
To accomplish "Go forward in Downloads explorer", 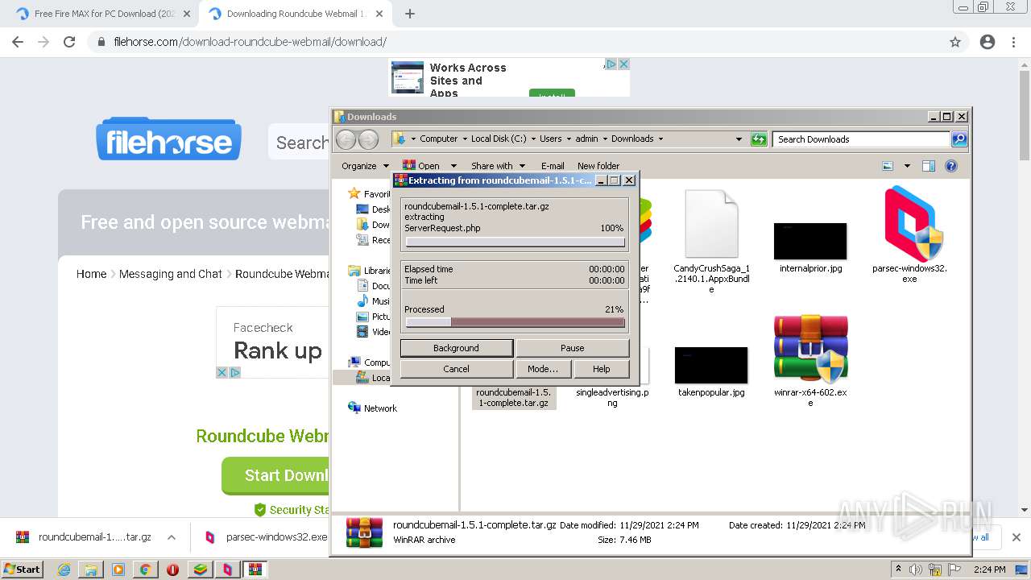I will [368, 139].
